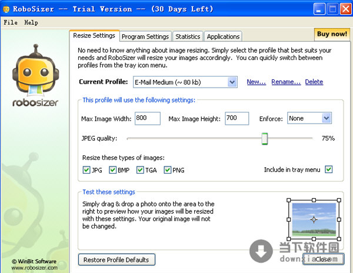
Task: Toggle Include in tray menu checkbox
Action: 329,169
